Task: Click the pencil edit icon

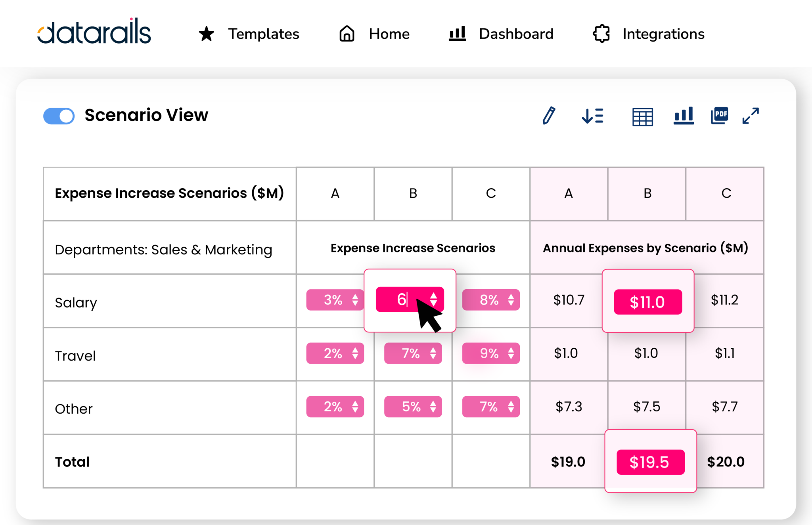Action: tap(549, 116)
